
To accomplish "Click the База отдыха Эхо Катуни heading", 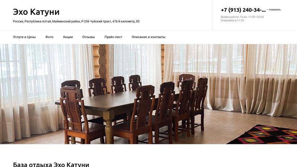I will coord(51,164).
